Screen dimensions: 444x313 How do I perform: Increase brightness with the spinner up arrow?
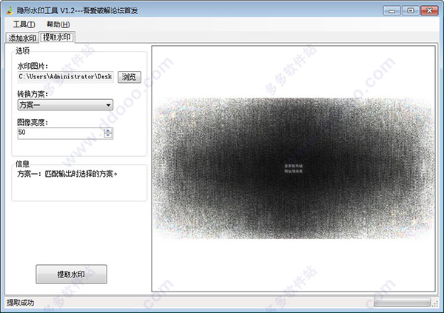pyautogui.click(x=108, y=130)
